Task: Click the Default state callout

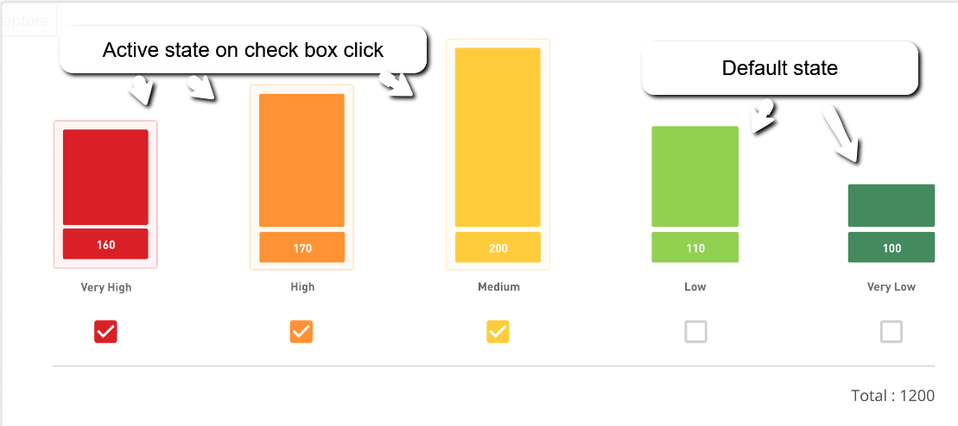Action: point(779,68)
